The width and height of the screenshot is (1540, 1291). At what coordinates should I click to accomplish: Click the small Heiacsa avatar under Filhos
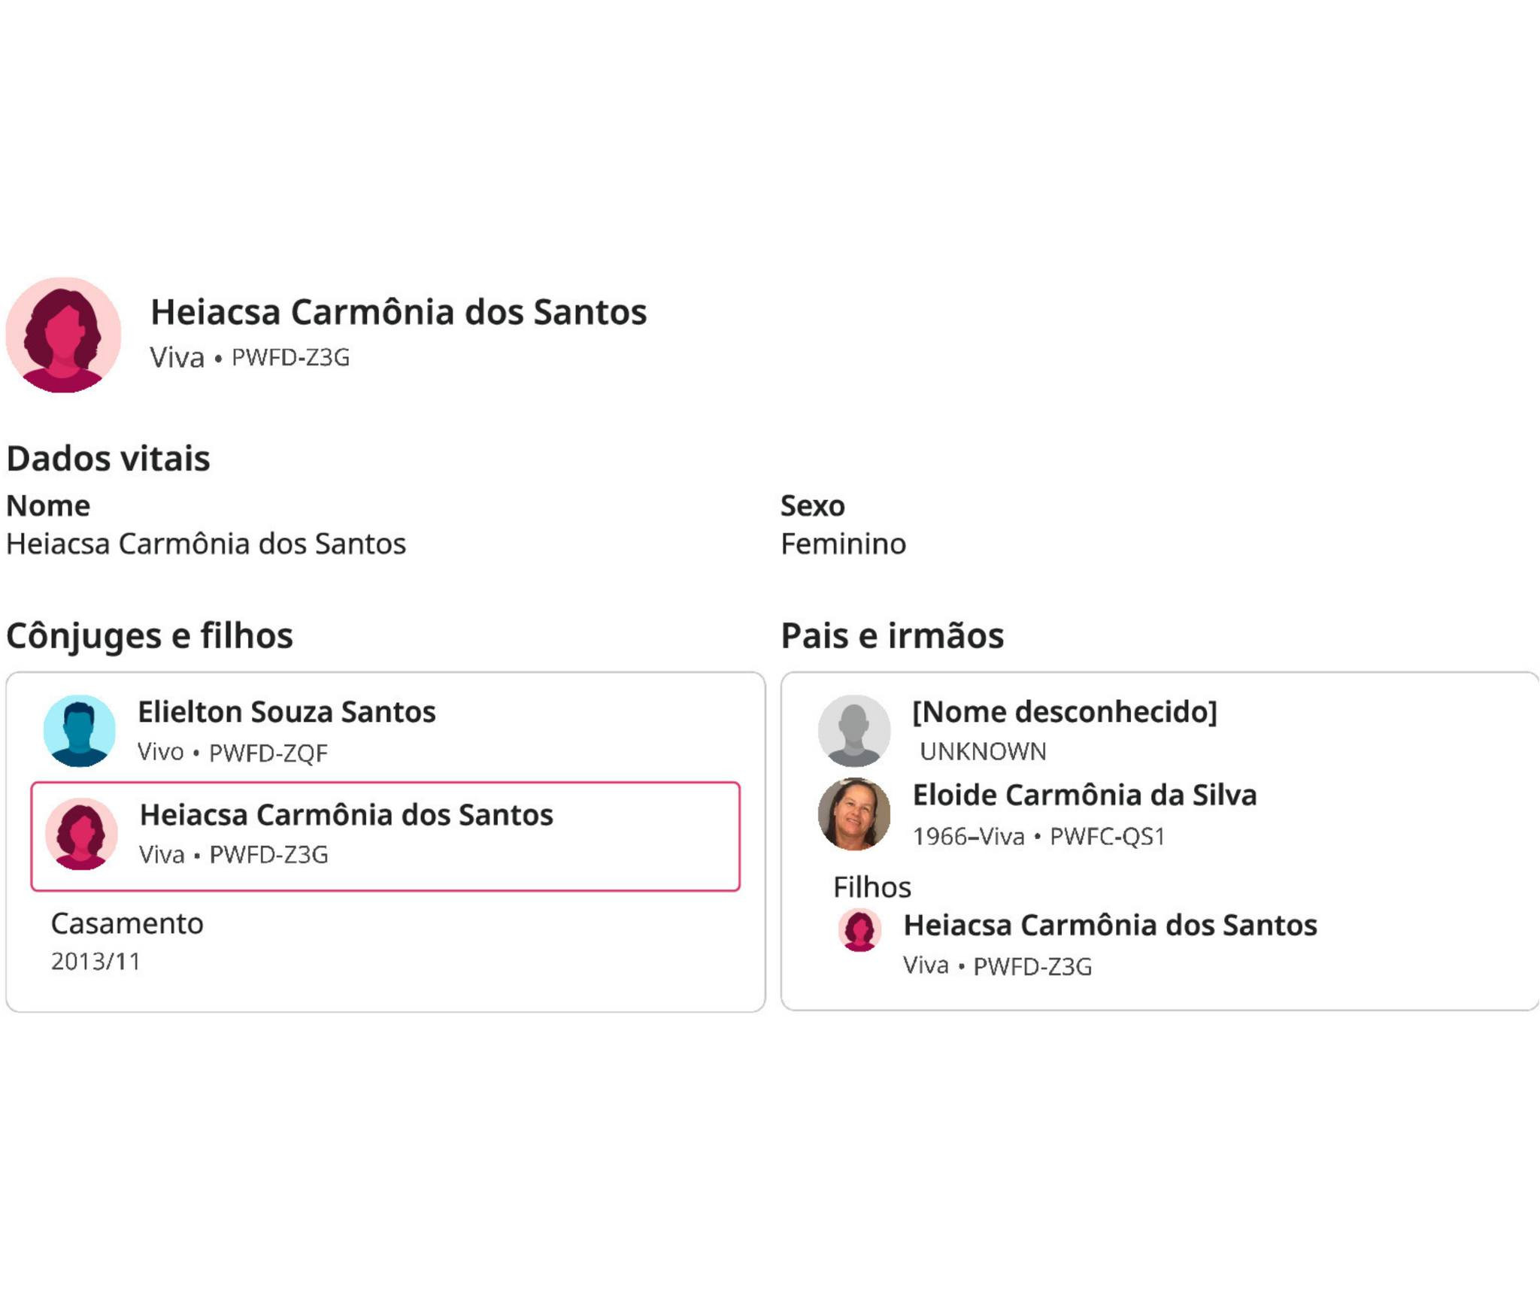tap(859, 930)
